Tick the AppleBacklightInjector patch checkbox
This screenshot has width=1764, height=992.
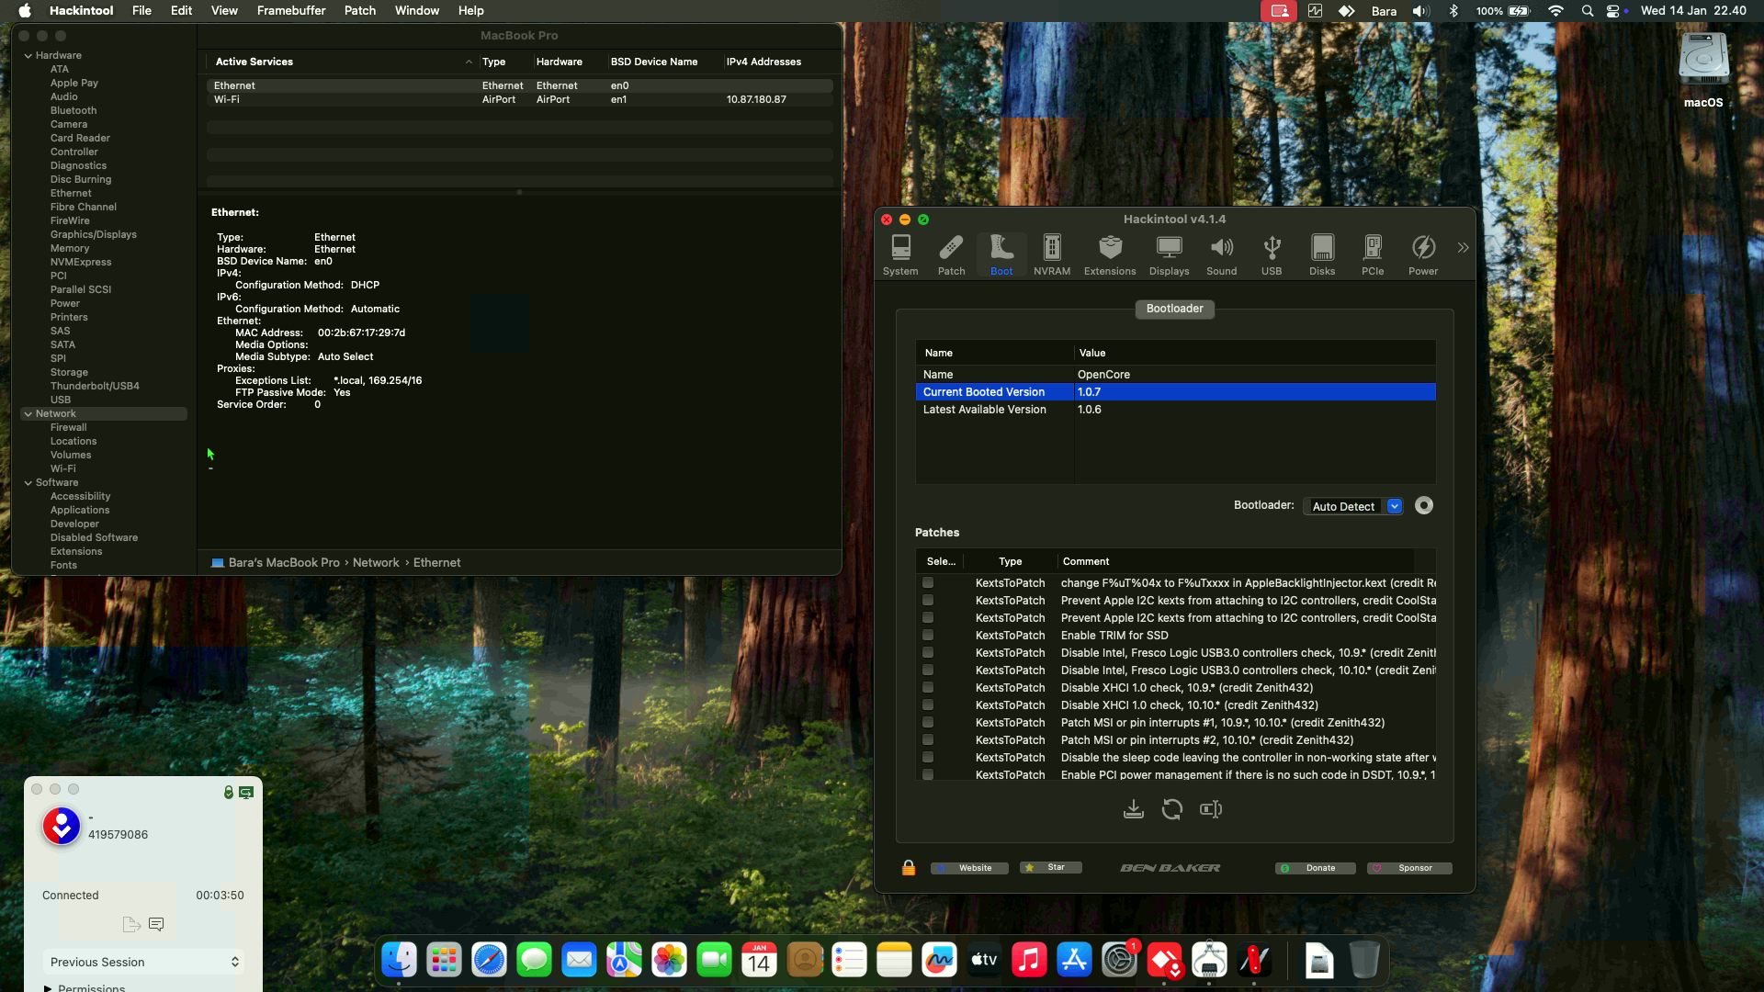pos(928,583)
